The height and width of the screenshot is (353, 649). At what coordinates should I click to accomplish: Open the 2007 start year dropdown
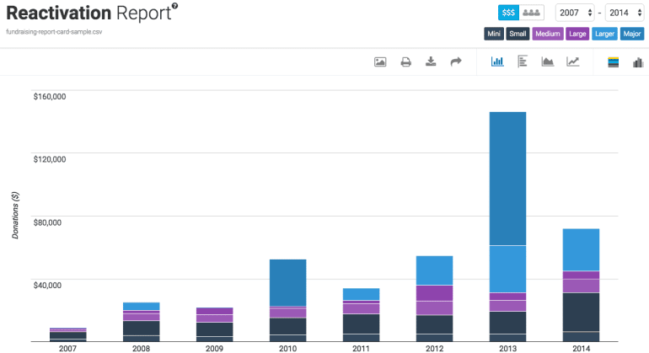(575, 13)
